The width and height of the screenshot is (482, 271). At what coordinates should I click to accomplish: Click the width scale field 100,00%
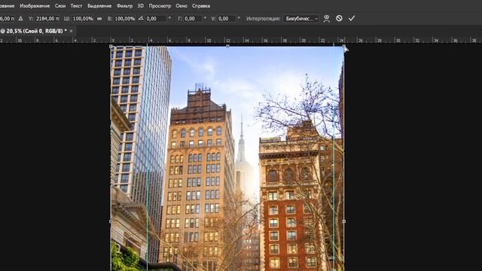[x=83, y=19]
